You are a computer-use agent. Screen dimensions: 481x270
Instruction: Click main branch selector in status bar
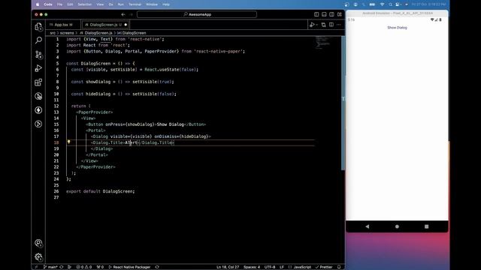coord(50,267)
